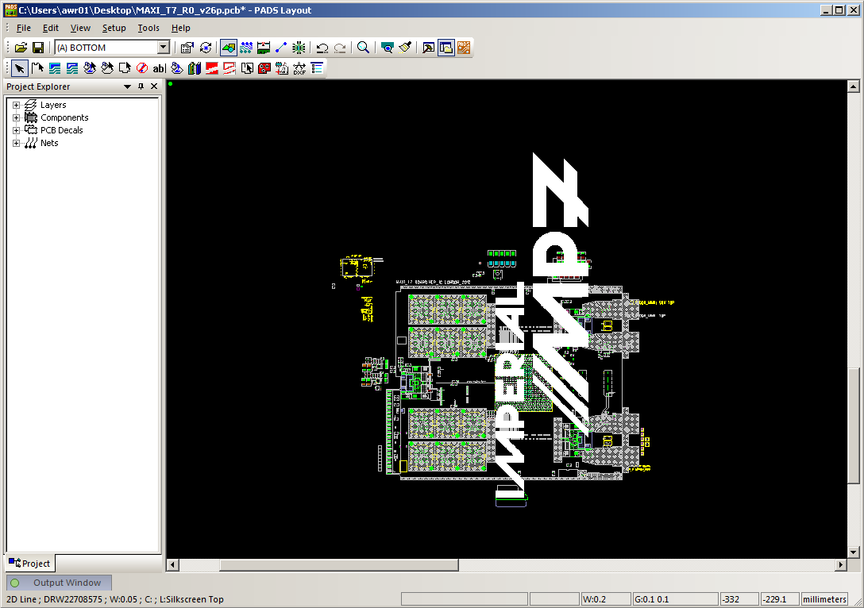The width and height of the screenshot is (864, 608).
Task: Switch to the Project tab
Action: tap(29, 564)
